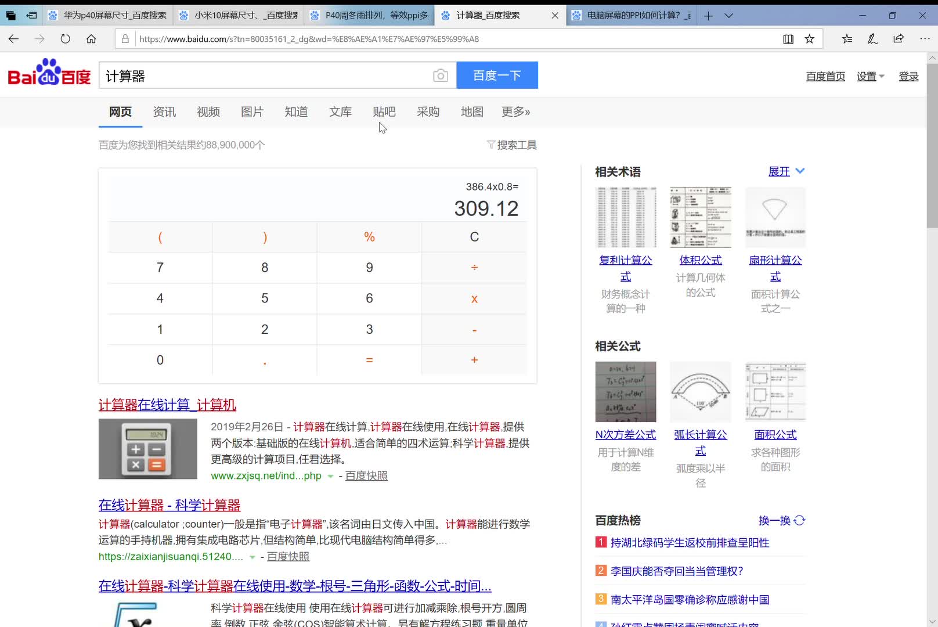Show tab previews chevron

point(729,16)
